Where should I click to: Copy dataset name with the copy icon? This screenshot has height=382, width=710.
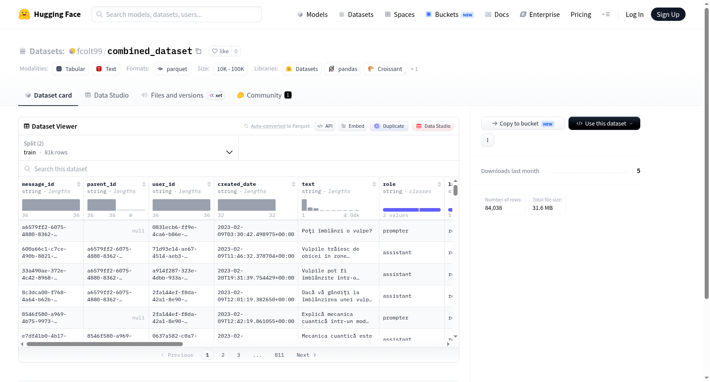[199, 51]
